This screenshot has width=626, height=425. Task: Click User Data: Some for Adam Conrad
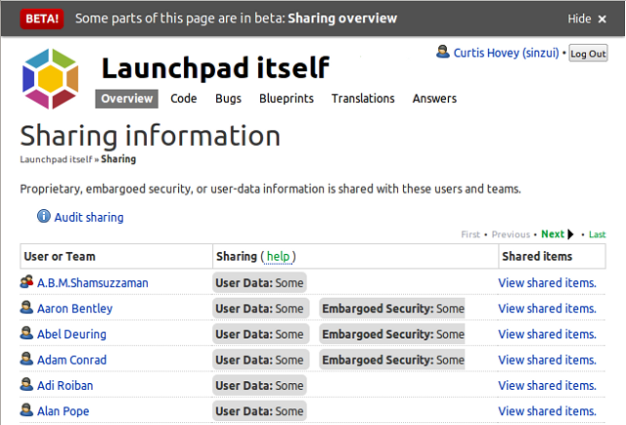pos(261,360)
